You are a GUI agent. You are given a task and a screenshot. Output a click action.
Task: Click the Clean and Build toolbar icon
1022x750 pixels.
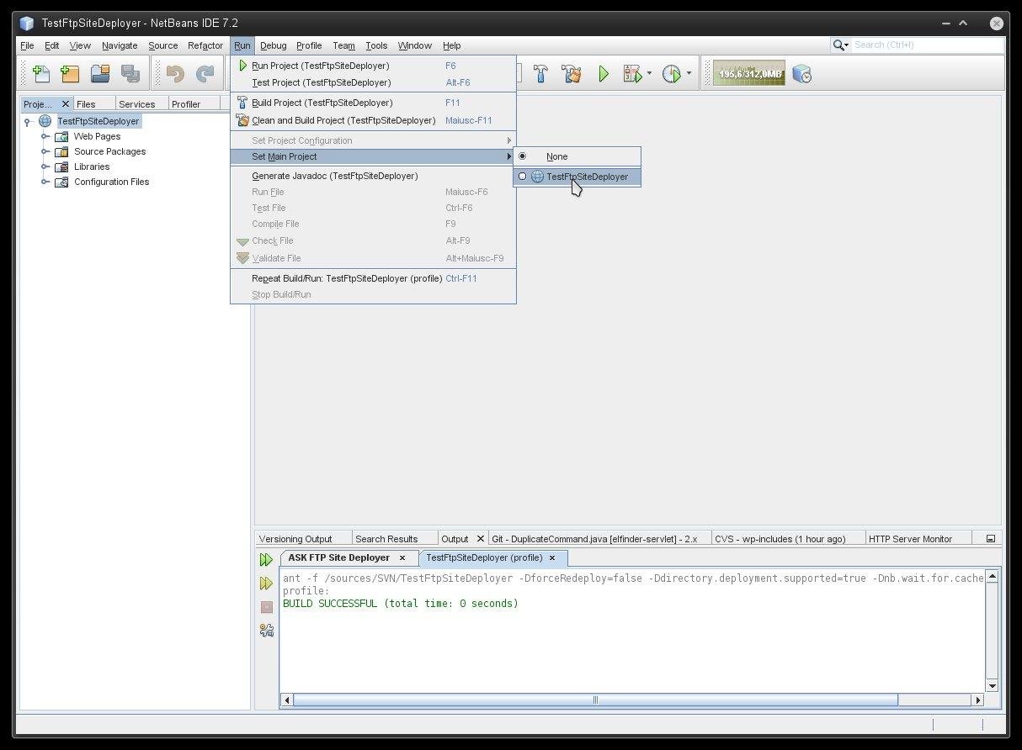(x=572, y=73)
